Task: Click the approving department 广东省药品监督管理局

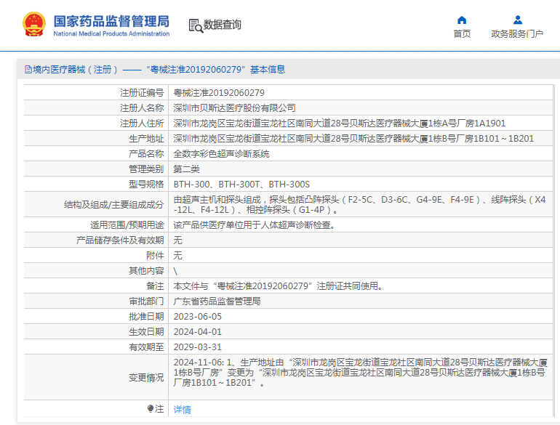Action: tap(217, 301)
